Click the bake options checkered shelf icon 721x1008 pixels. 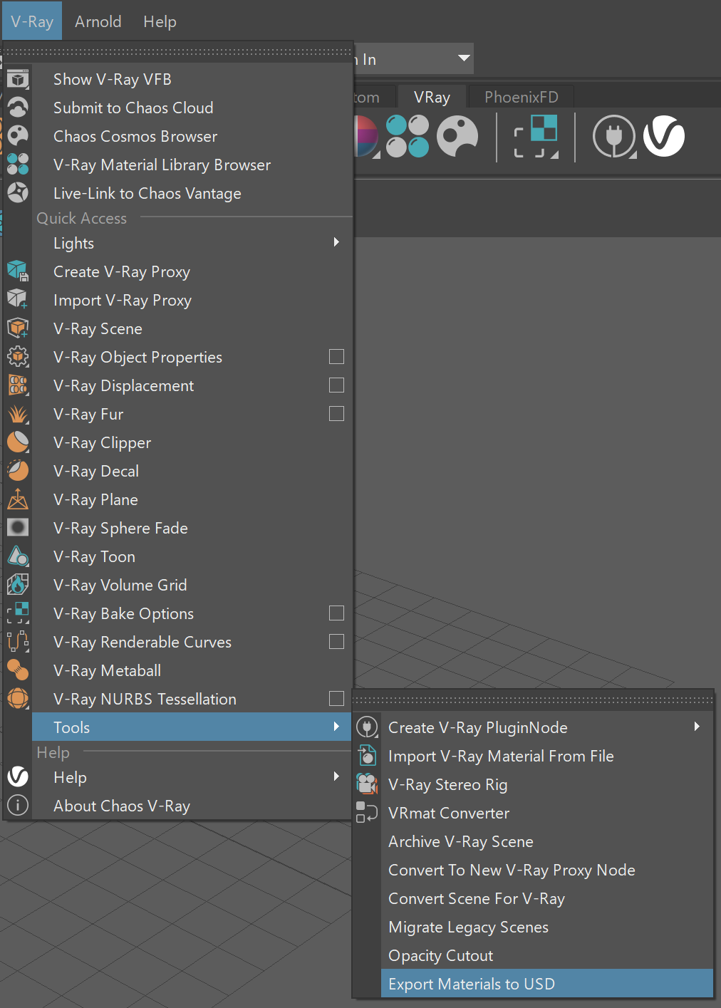(x=536, y=136)
